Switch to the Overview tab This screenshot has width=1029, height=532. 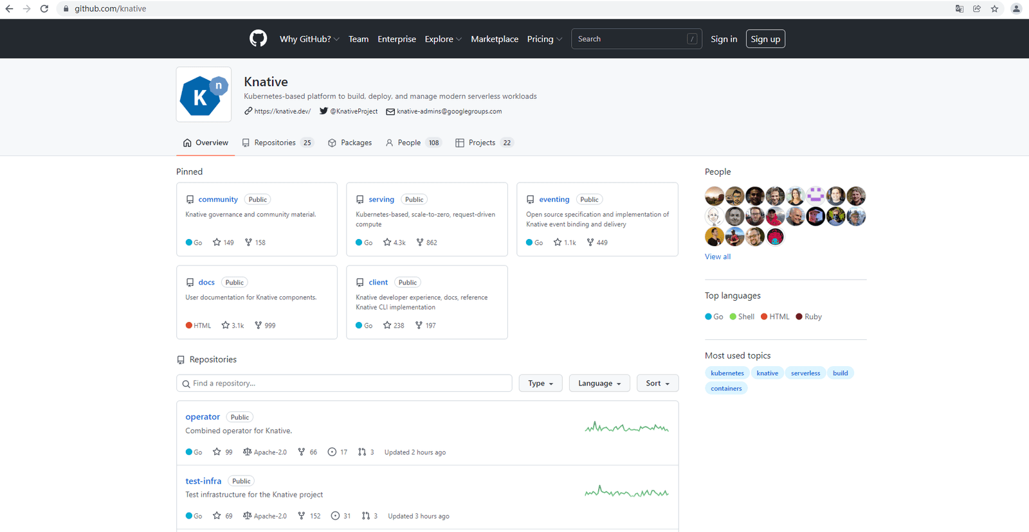(206, 143)
